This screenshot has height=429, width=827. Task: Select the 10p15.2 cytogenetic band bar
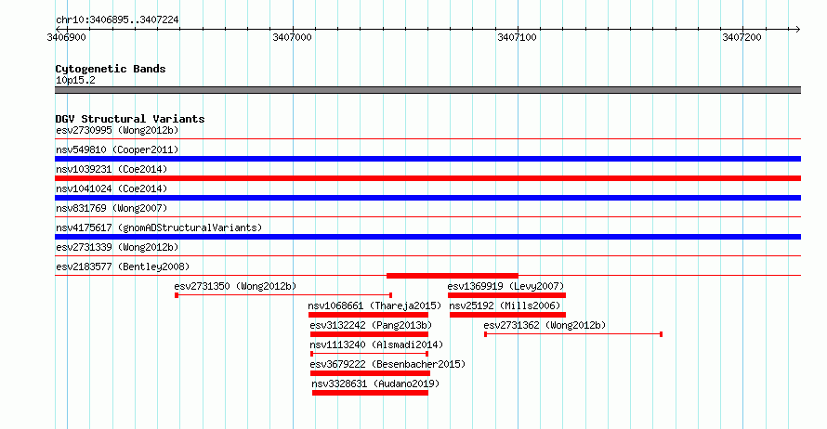point(427,90)
